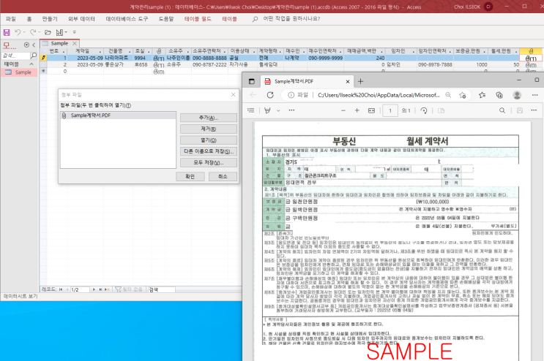The image size is (544, 361).
Task: Undo the last action in Access
Action: click(x=18, y=32)
